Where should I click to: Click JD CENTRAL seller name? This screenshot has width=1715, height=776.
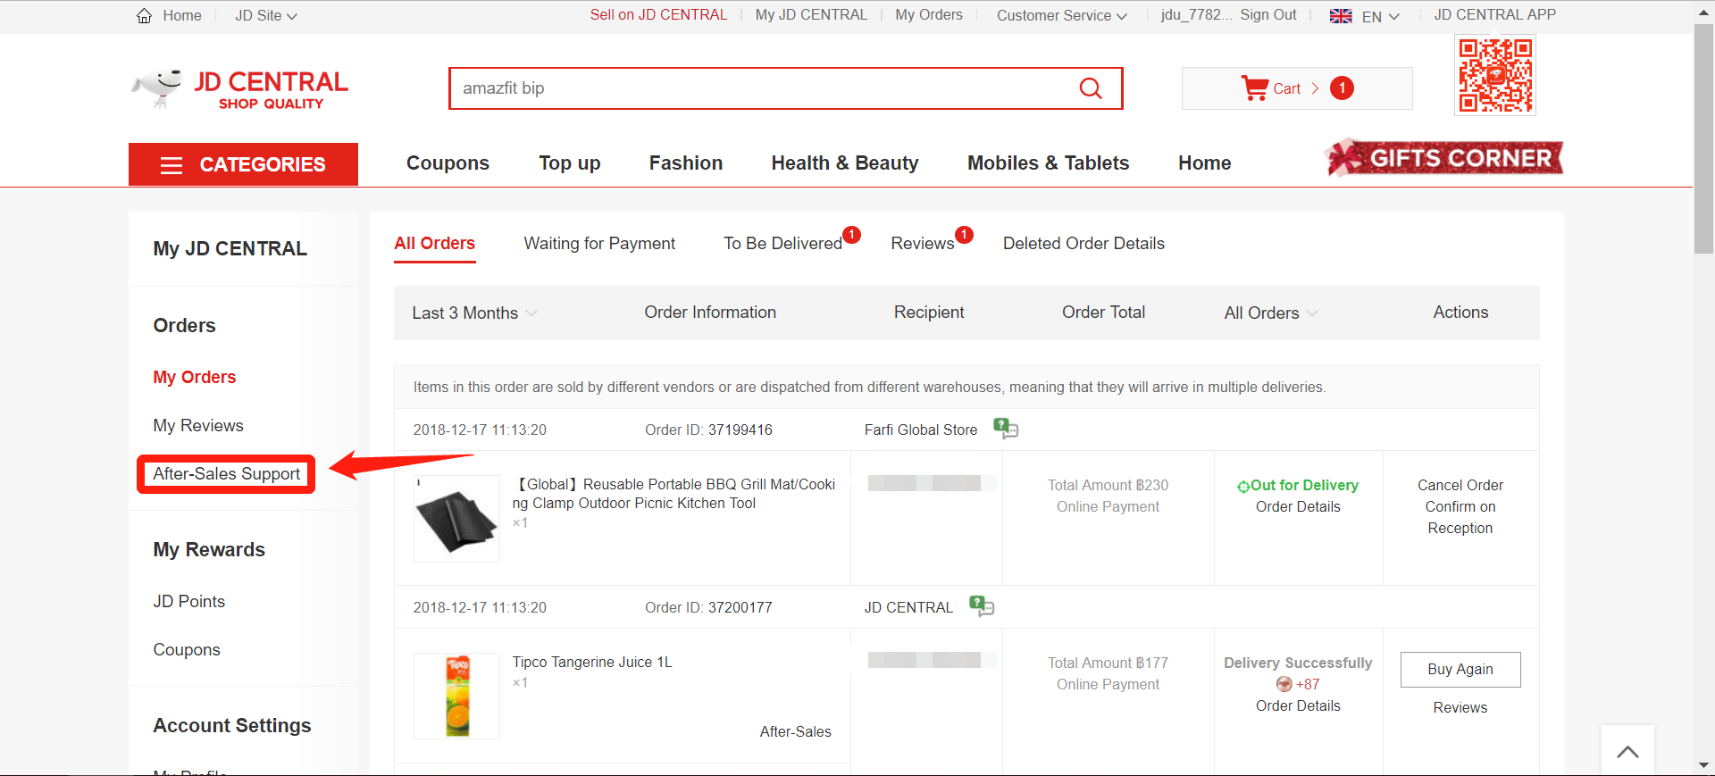click(908, 607)
